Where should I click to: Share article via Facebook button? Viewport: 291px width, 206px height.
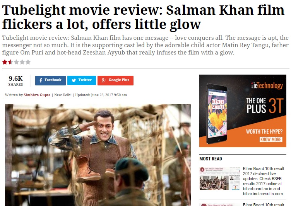50,80
